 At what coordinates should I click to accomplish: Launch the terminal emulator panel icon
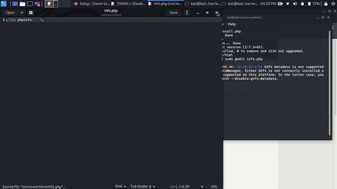coord(30,4)
